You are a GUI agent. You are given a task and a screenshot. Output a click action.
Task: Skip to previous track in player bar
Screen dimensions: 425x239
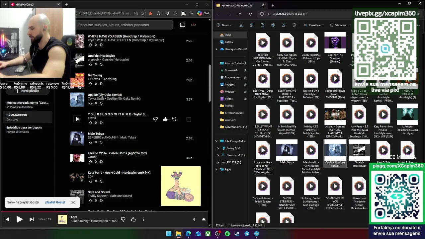[x=7, y=219]
